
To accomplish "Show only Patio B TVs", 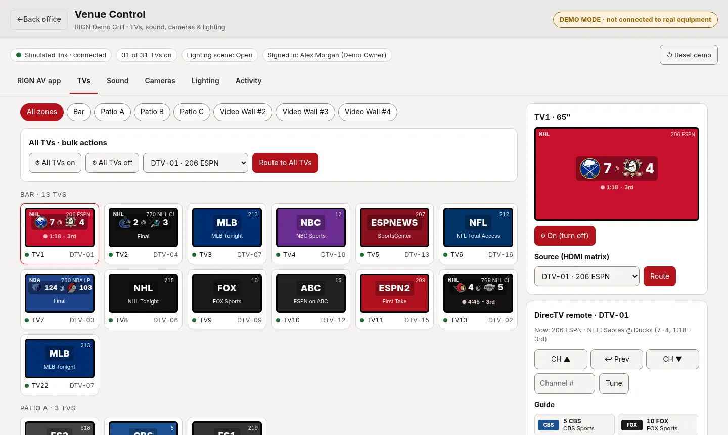I will [x=152, y=112].
